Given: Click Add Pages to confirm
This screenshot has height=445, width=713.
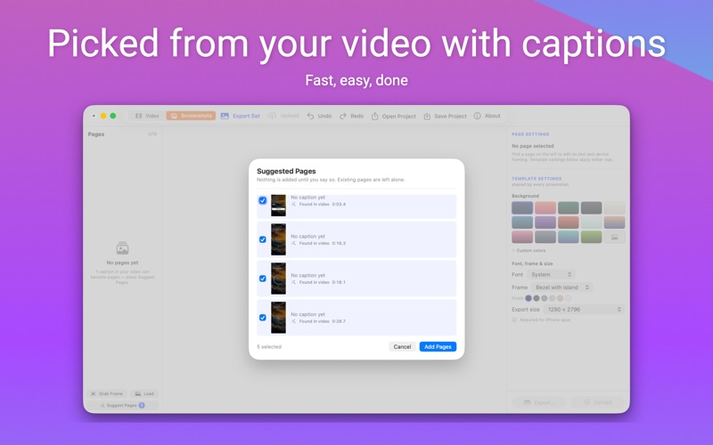Looking at the screenshot, I should point(438,346).
